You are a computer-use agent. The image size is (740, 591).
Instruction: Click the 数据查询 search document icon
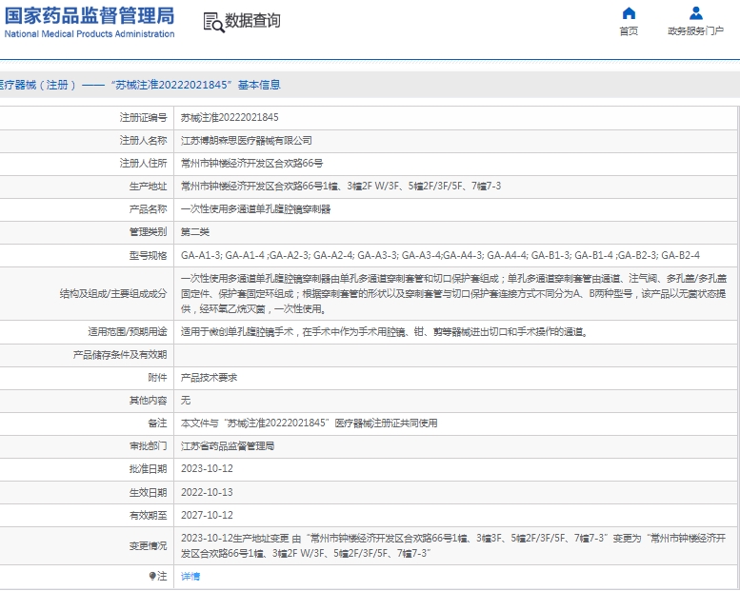click(x=213, y=22)
